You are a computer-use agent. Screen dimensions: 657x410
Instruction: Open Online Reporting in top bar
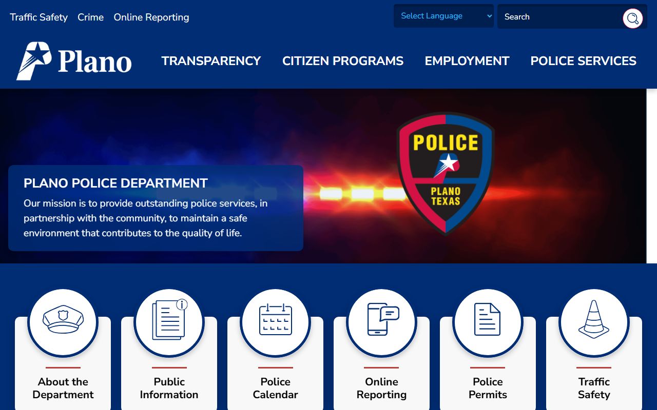coord(151,17)
